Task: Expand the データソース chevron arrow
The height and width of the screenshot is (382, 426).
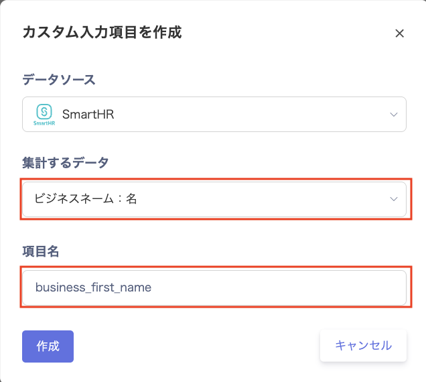Action: [394, 115]
